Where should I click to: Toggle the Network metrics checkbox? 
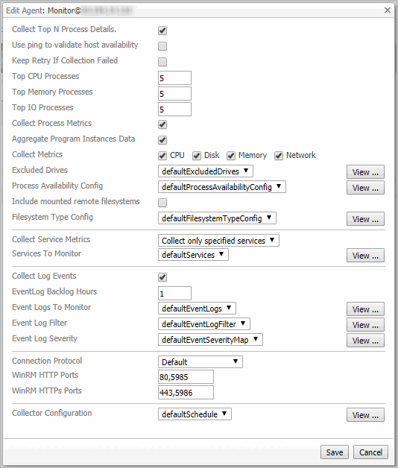(x=279, y=156)
